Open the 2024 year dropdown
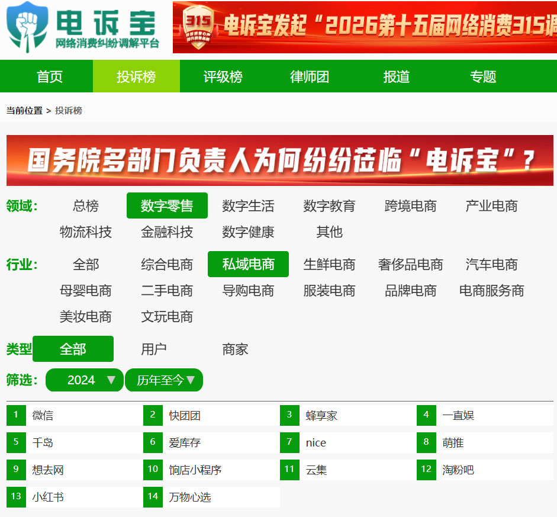This screenshot has height=517, width=557. pyautogui.click(x=85, y=380)
